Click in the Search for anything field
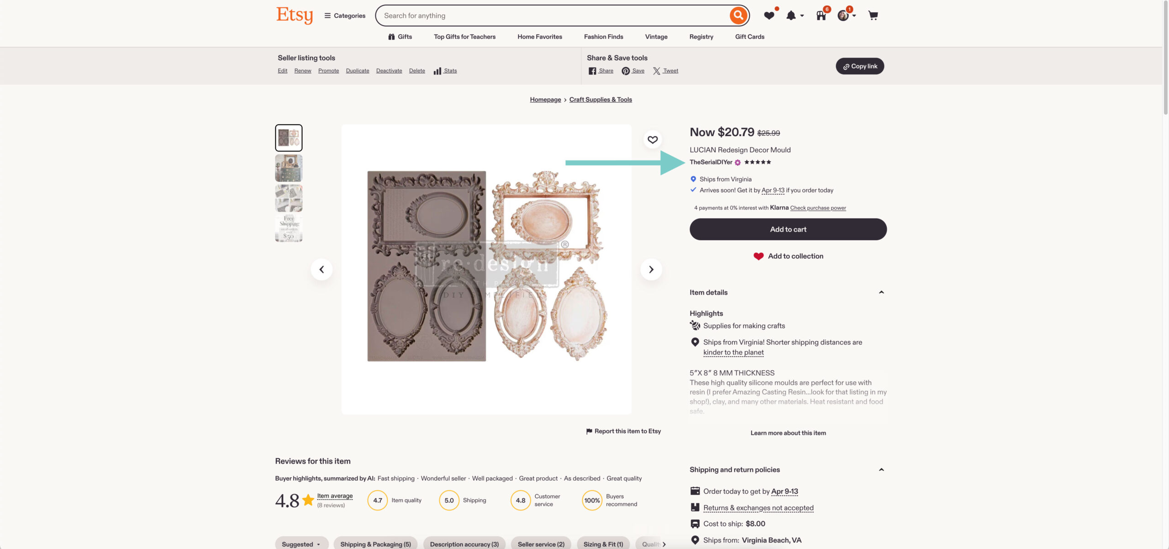1169x549 pixels. pyautogui.click(x=553, y=16)
